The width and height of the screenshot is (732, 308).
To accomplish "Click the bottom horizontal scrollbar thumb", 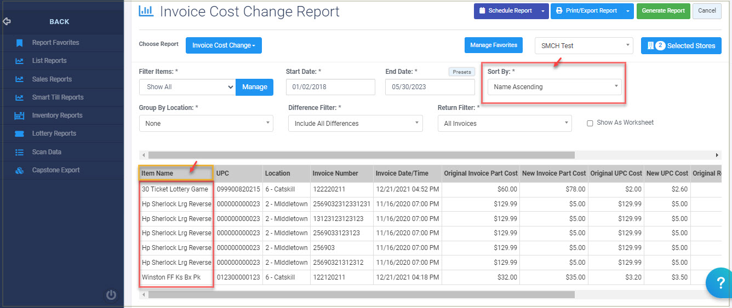I will (362, 294).
